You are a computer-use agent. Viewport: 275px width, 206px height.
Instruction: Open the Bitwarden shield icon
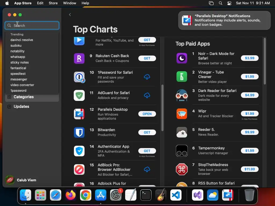79,133
